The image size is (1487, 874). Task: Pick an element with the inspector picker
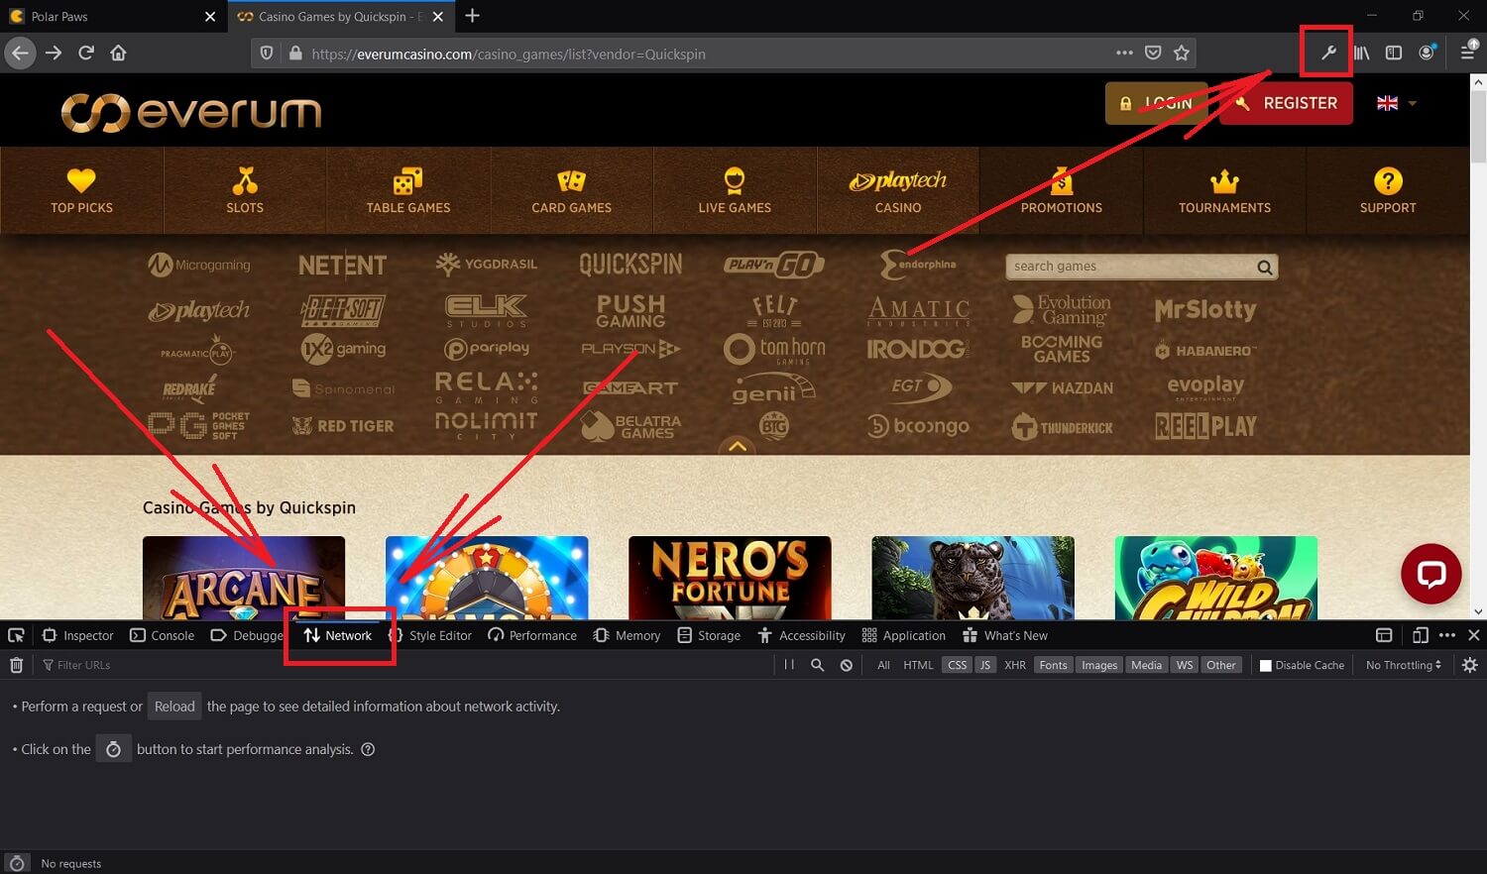pos(16,635)
